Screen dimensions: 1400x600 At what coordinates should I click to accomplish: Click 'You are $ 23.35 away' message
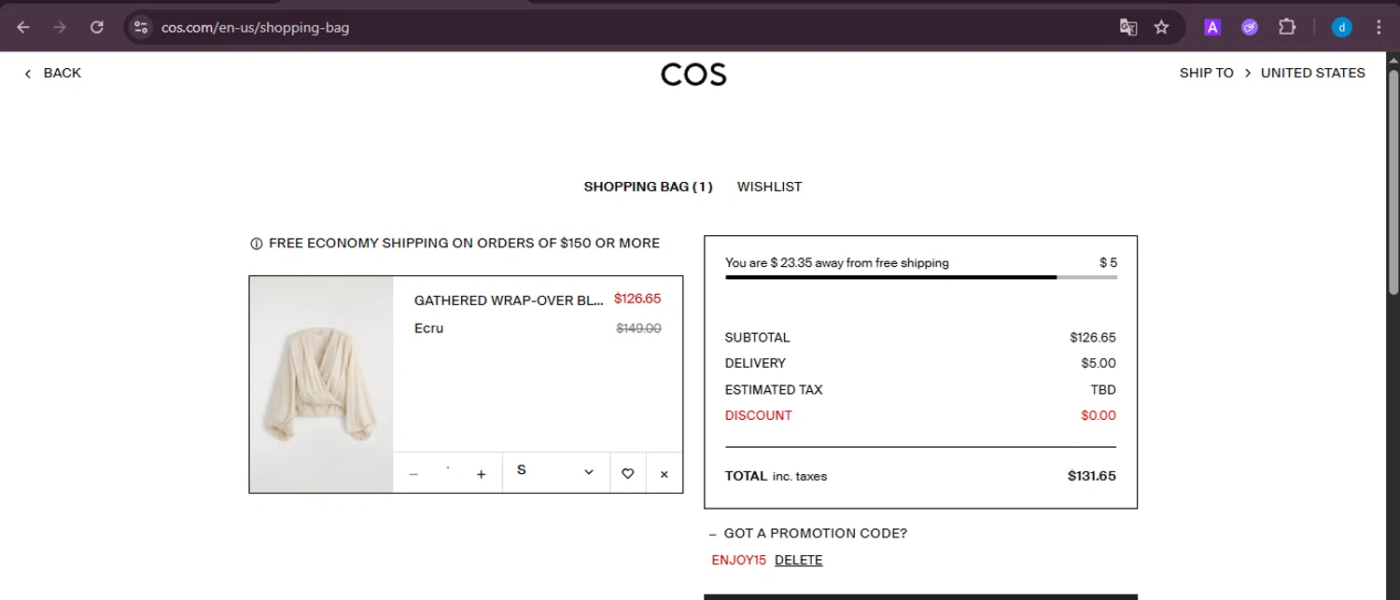tap(836, 263)
